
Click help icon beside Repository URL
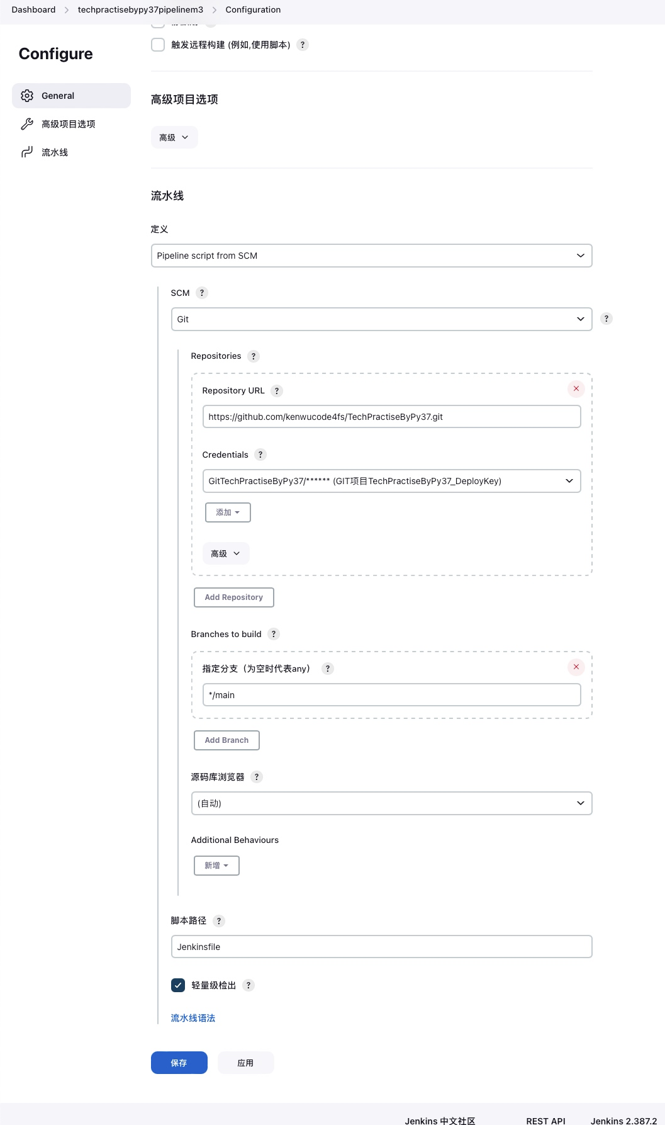(x=277, y=391)
